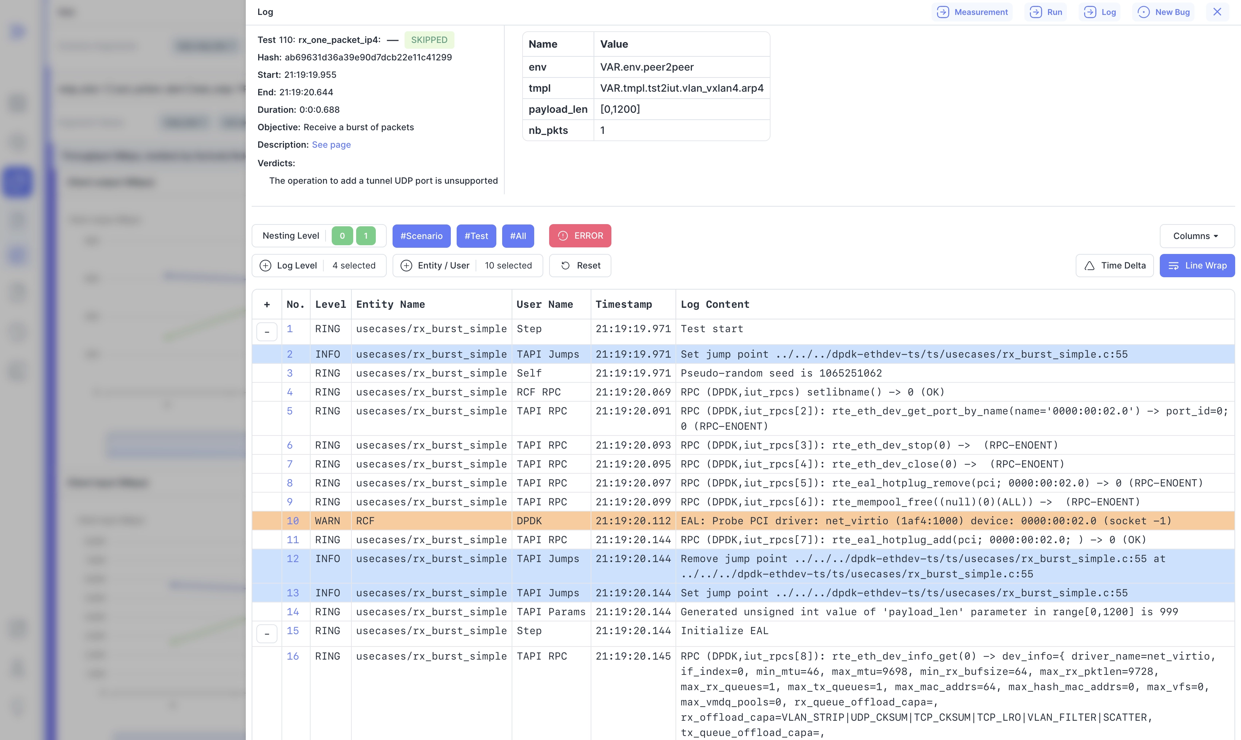
Task: Open the Columns dropdown
Action: click(1196, 236)
